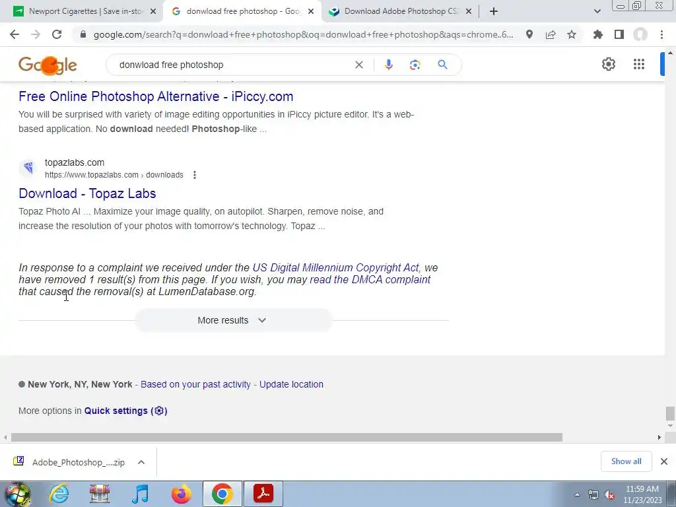Click the horizontal scrollbar right arrow
676x507 pixels.
click(659, 437)
